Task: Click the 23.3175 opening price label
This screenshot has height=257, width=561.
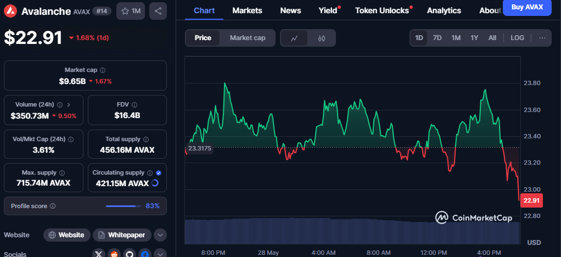Action: point(200,148)
